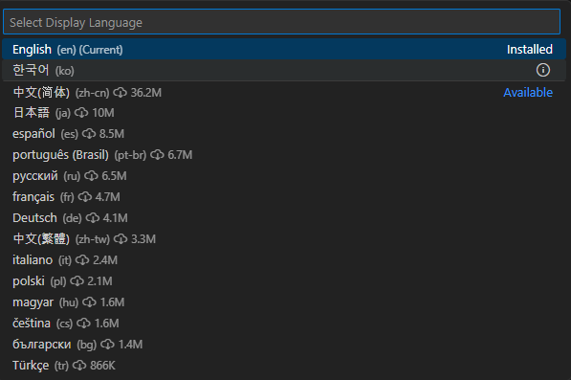Click the download cloud icon beside zh-cn

[x=120, y=93]
